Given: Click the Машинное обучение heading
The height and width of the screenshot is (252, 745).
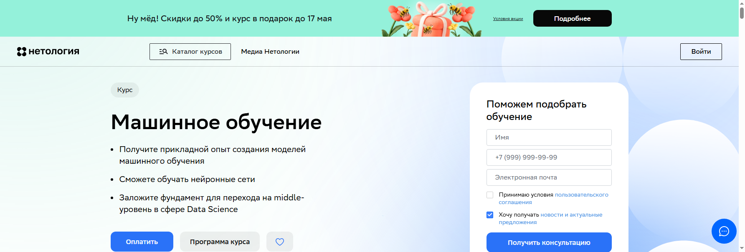Looking at the screenshot, I should point(216,122).
